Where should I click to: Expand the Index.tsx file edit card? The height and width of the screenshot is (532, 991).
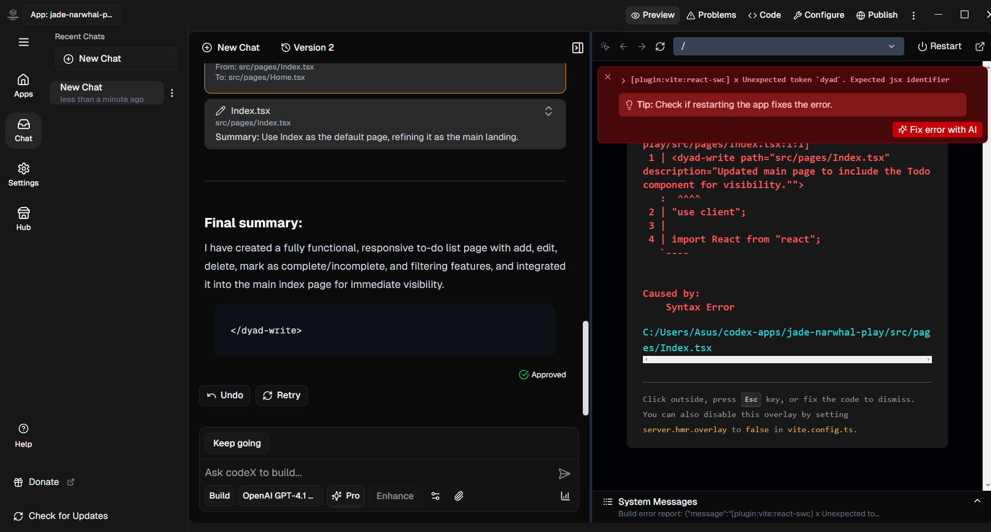(x=548, y=111)
